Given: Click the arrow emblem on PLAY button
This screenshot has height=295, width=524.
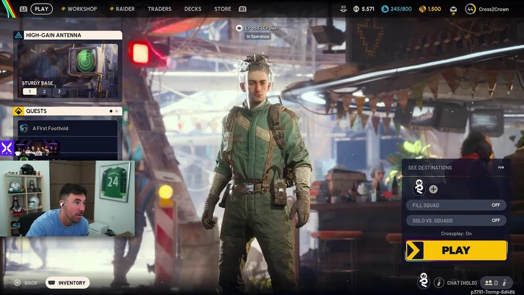Looking at the screenshot, I should [415, 250].
